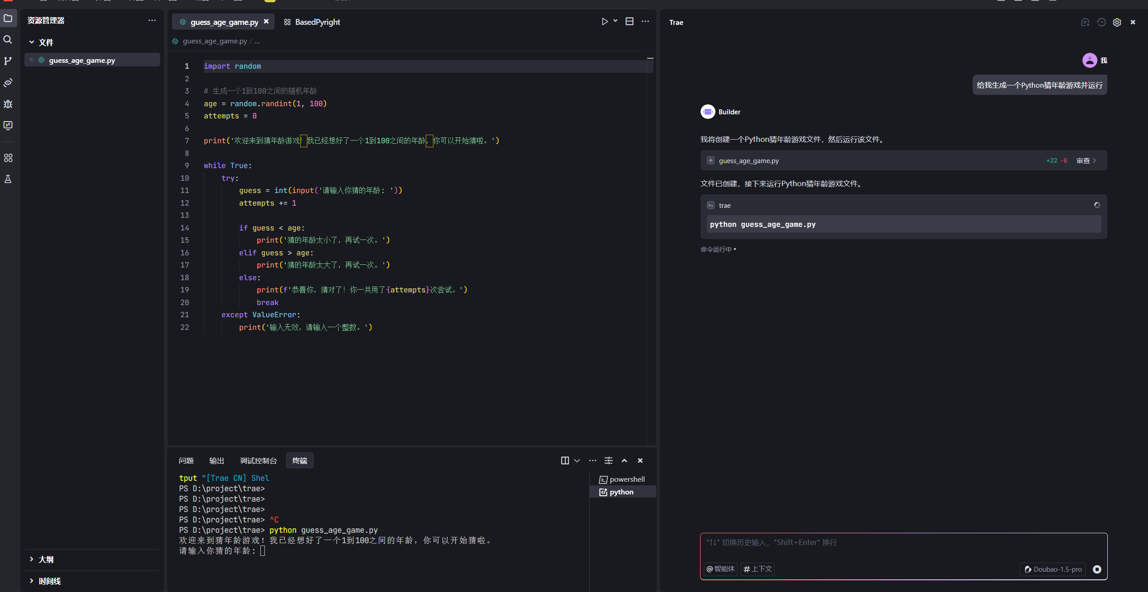Stop the running Builder response
This screenshot has height=592, width=1148.
pos(1097,569)
